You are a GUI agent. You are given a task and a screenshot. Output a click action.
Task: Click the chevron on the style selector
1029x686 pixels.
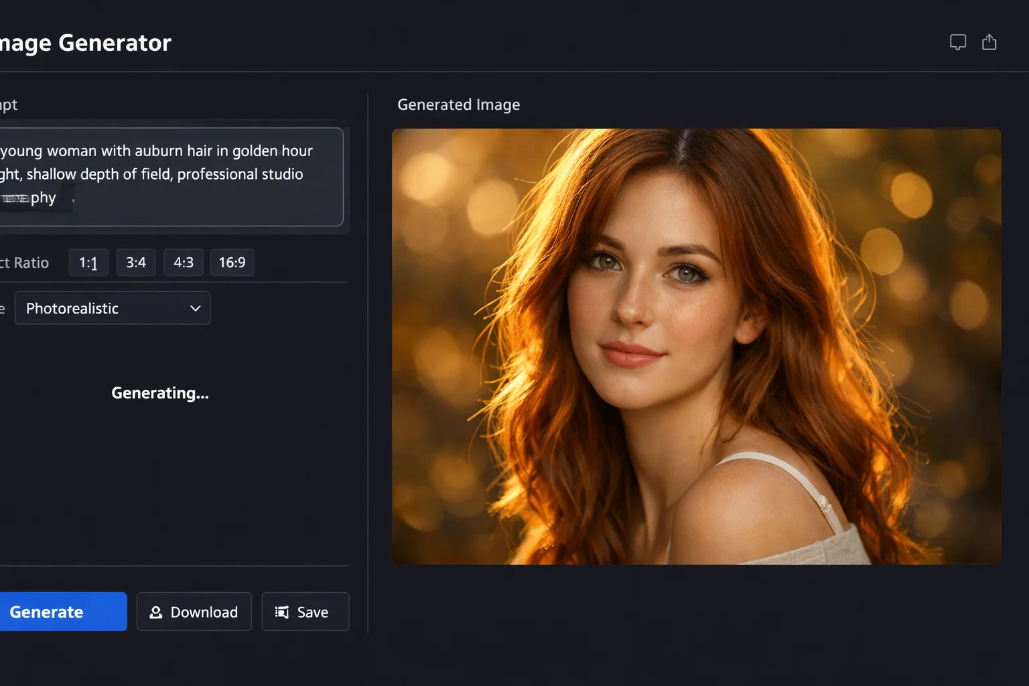click(195, 307)
